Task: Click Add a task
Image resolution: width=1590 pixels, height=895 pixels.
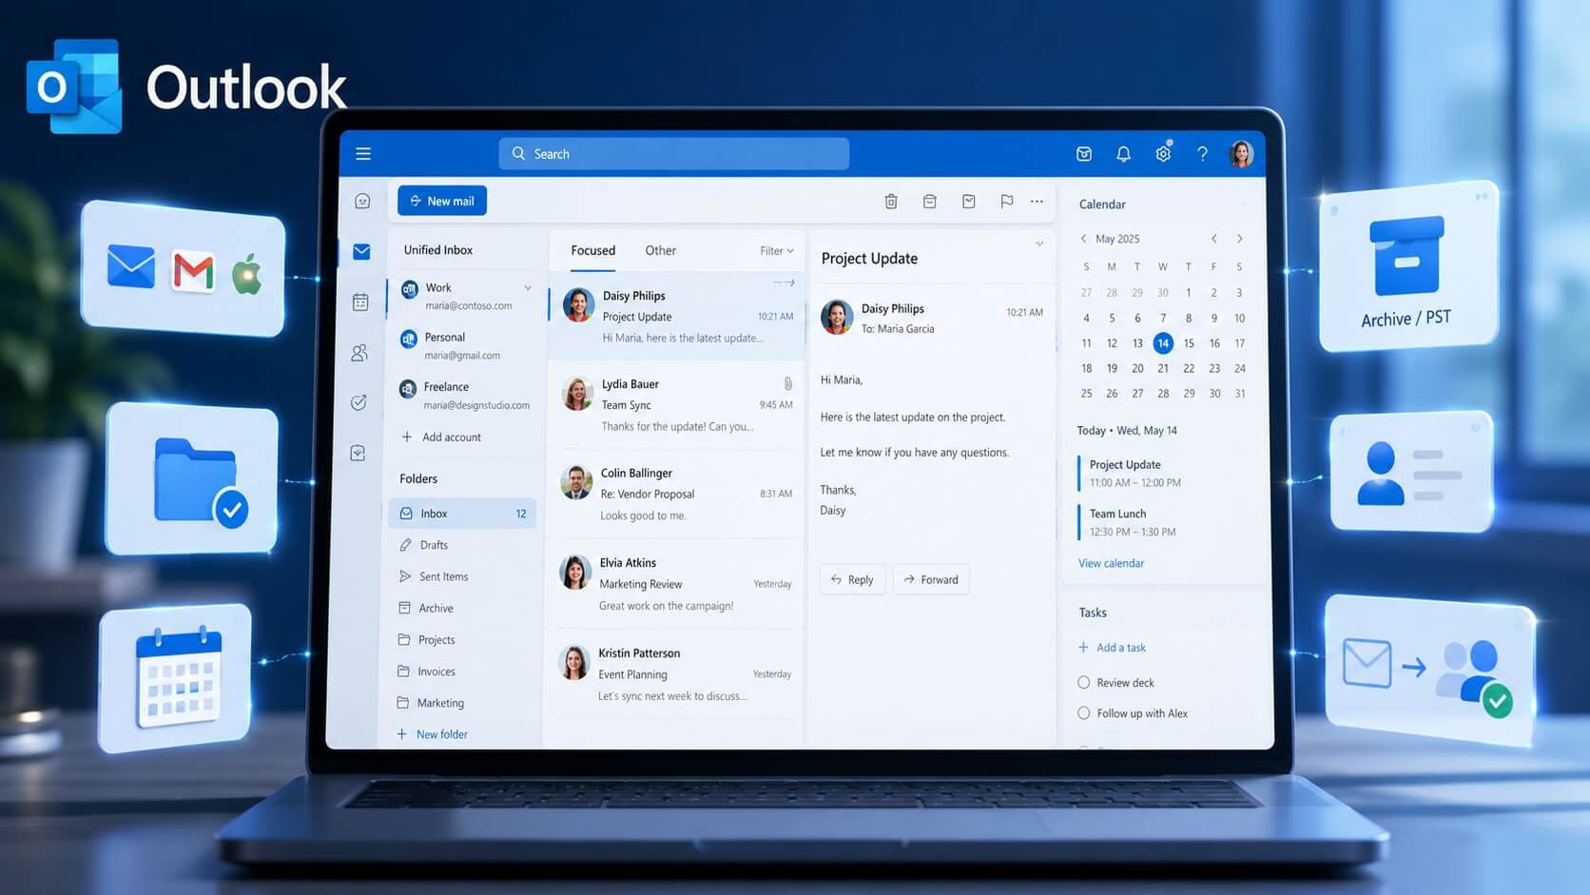Action: [x=1112, y=648]
